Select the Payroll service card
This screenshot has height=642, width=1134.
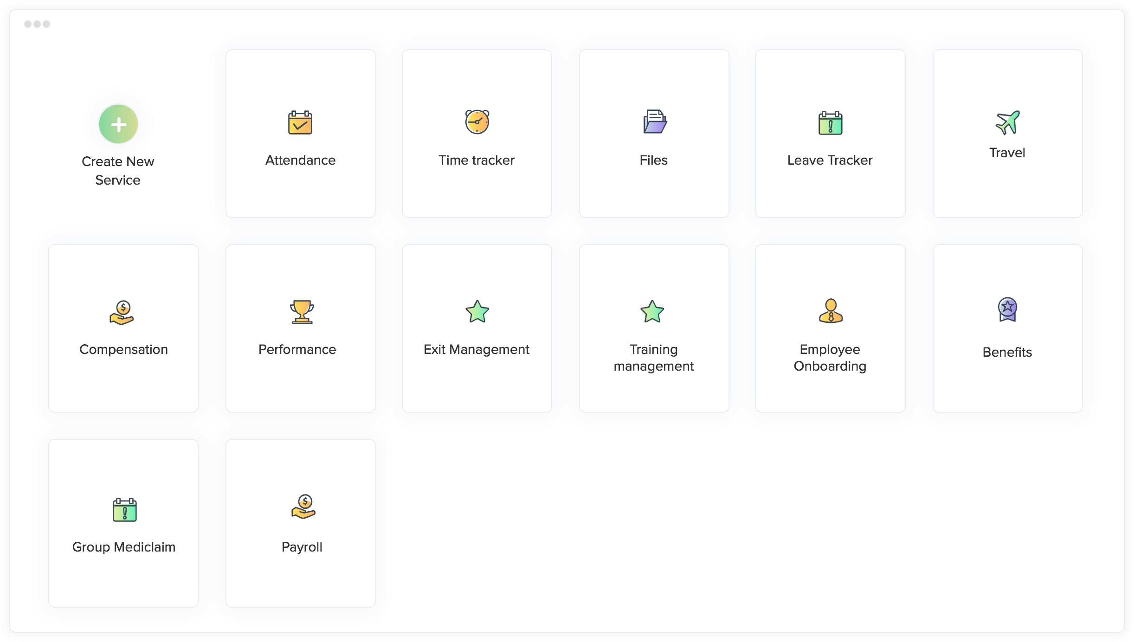tap(301, 523)
